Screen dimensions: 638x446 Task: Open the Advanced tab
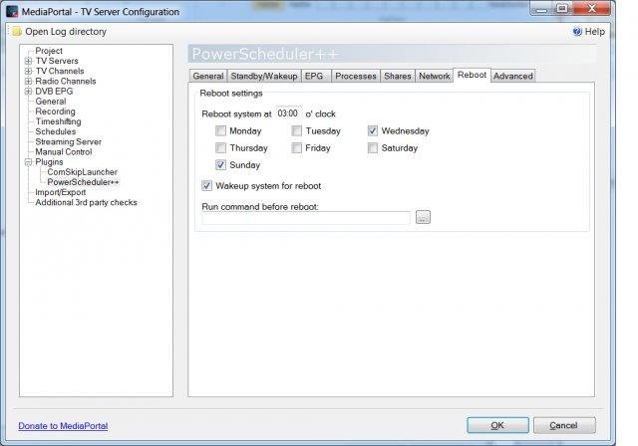click(513, 76)
